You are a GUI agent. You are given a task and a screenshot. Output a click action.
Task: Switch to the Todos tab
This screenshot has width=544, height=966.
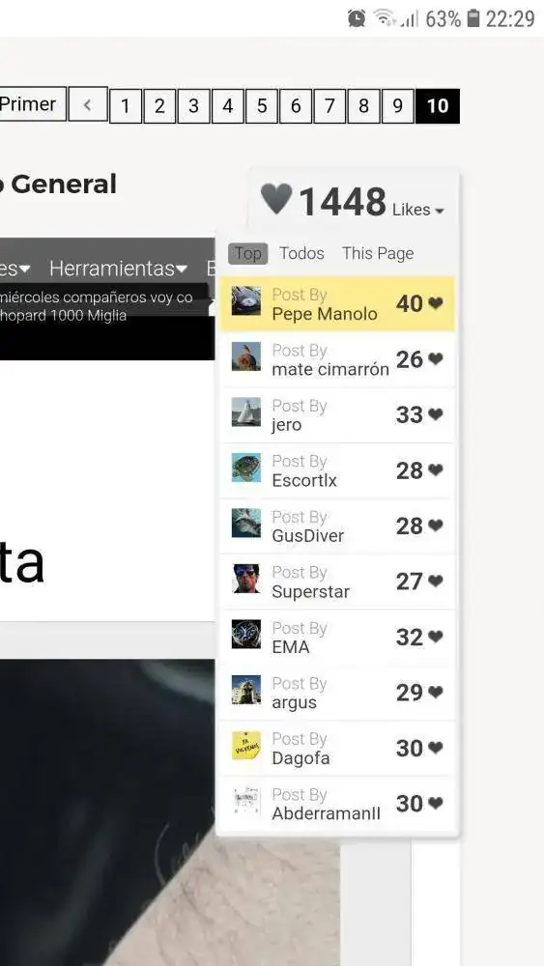click(x=301, y=253)
